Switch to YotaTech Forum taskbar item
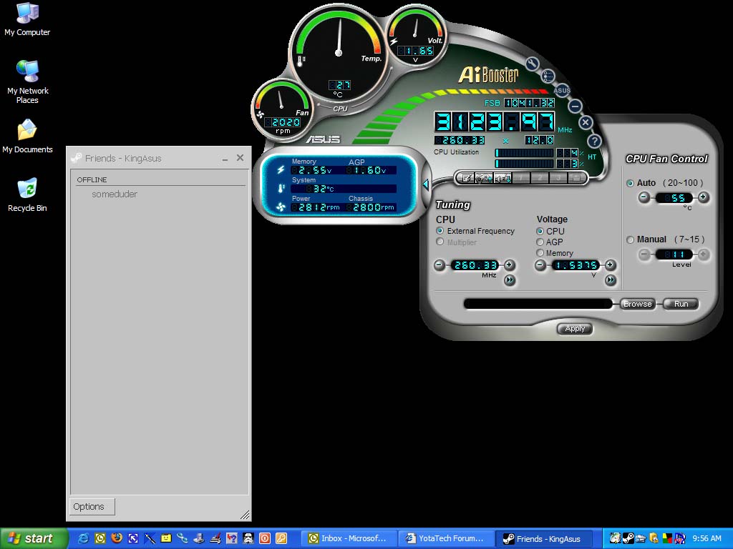 click(447, 538)
